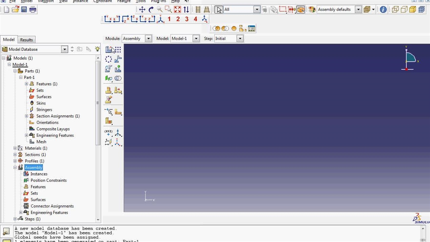Click the Rotate View tool
The height and width of the screenshot is (242, 430).
click(151, 9)
